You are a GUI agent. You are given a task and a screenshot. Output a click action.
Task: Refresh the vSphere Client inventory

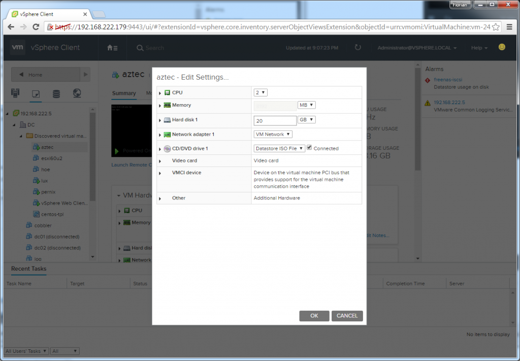(x=358, y=46)
